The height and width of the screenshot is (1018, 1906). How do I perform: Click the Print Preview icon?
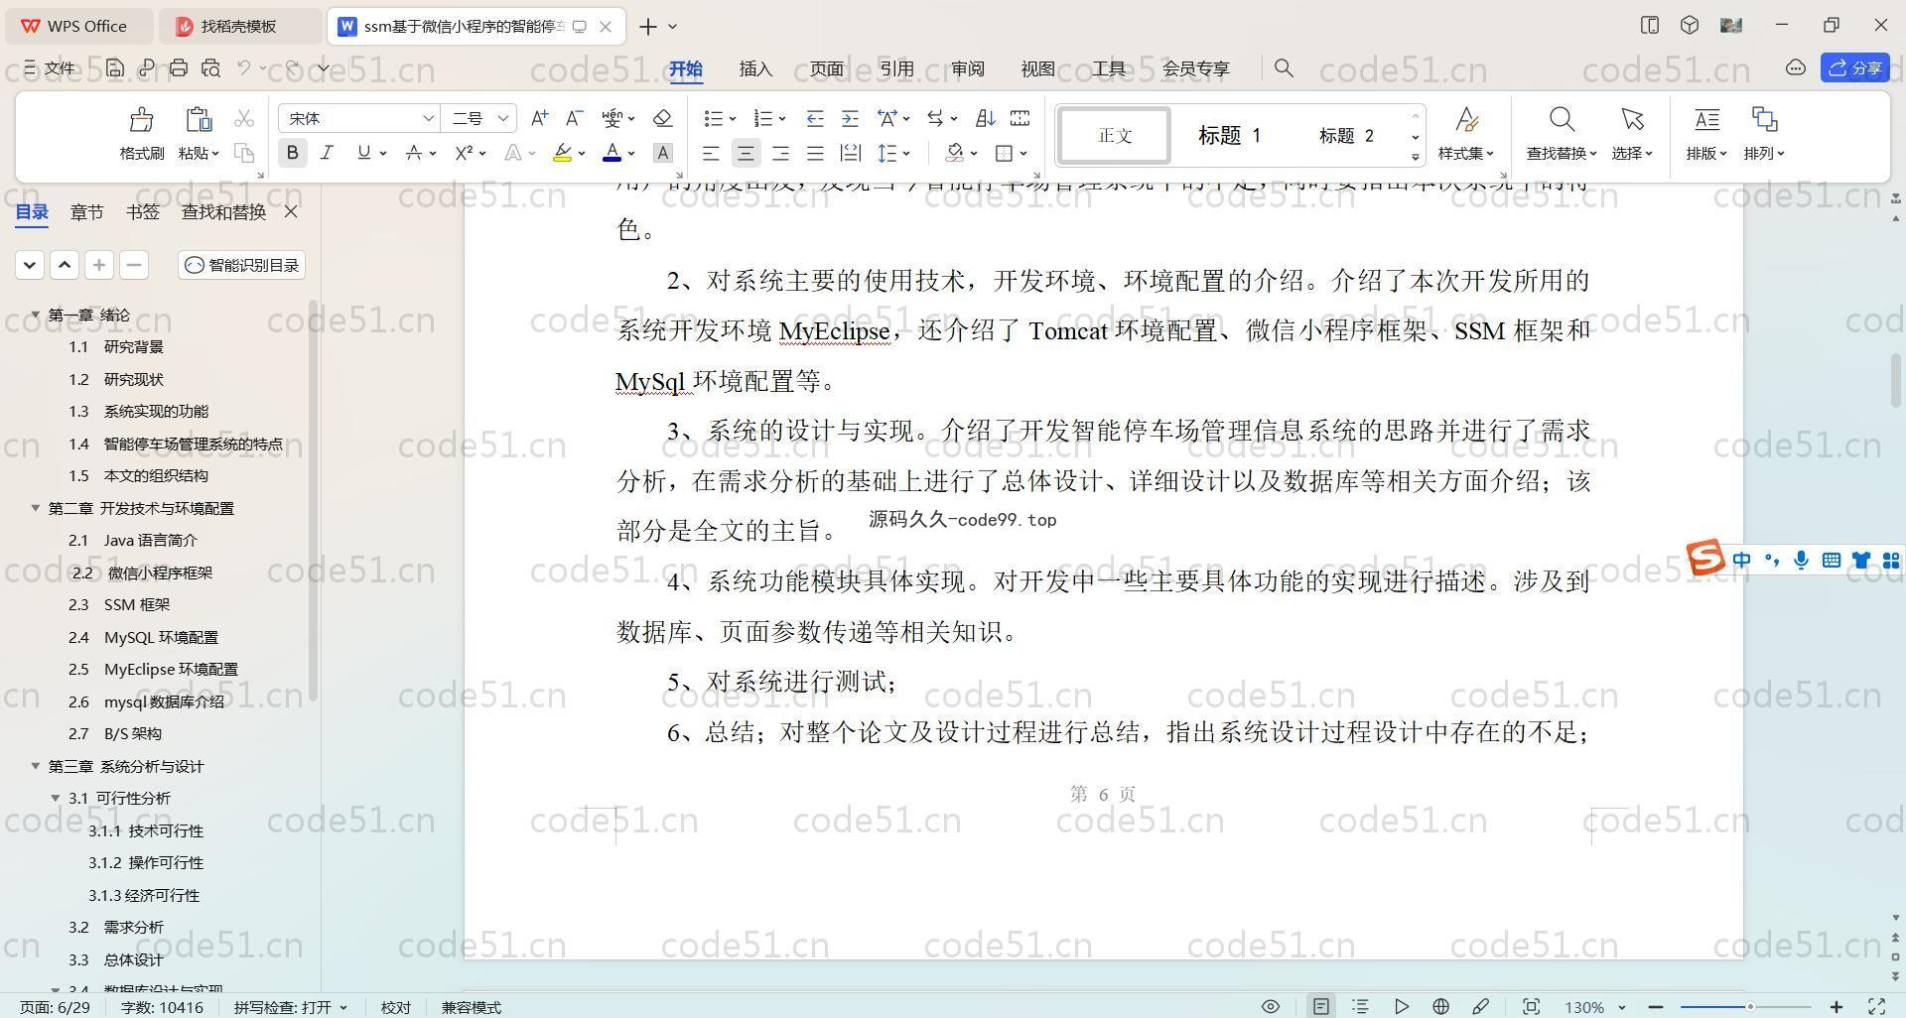210,68
